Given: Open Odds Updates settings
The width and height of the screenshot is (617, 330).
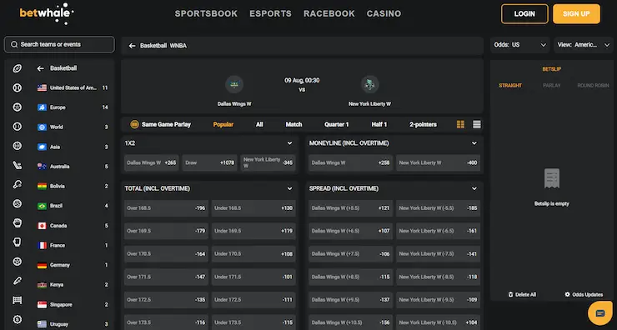Looking at the screenshot, I should [584, 295].
